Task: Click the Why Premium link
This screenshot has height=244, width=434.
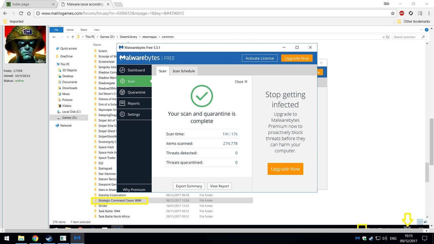Action: coord(134,189)
